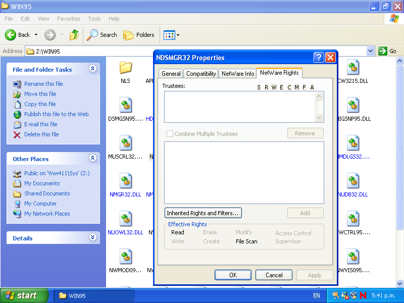This screenshot has width=404, height=303.
Task: Click Rename this file link
Action: [x=43, y=84]
